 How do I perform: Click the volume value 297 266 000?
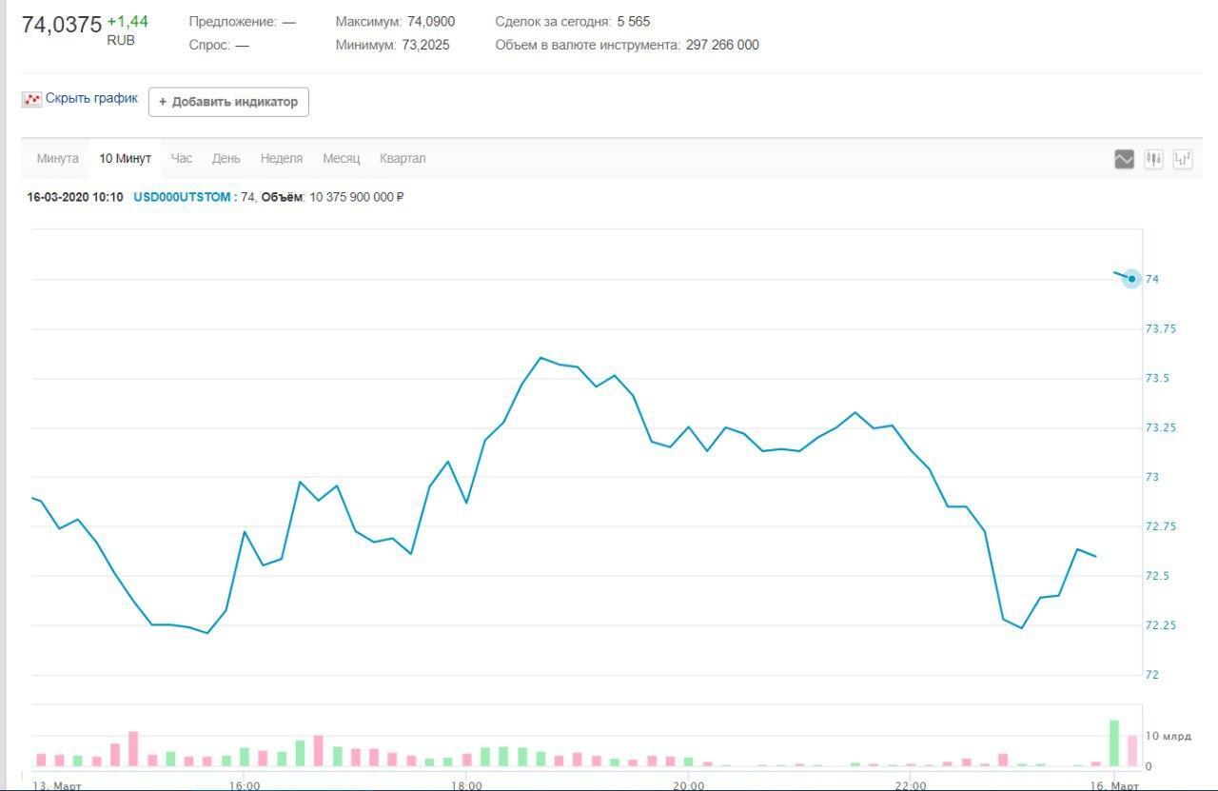tap(722, 45)
